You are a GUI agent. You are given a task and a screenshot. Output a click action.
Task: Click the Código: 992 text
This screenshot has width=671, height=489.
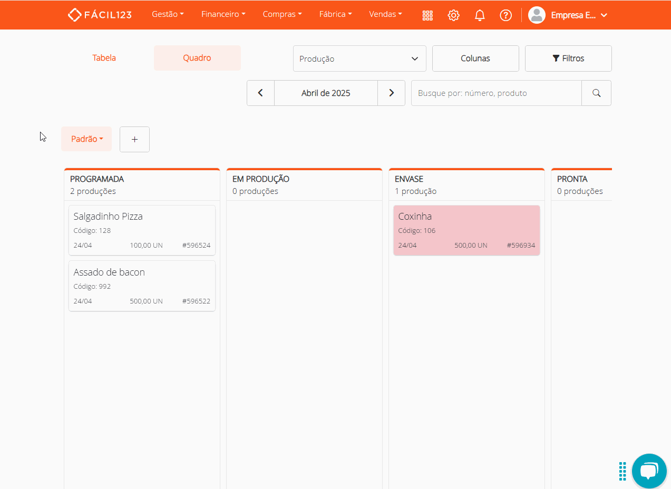92,287
